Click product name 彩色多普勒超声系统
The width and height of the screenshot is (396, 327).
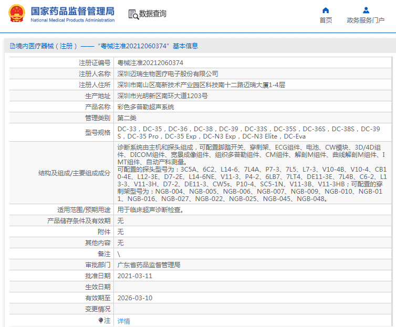pos(145,107)
